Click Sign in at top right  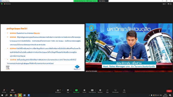[x=164, y=4]
